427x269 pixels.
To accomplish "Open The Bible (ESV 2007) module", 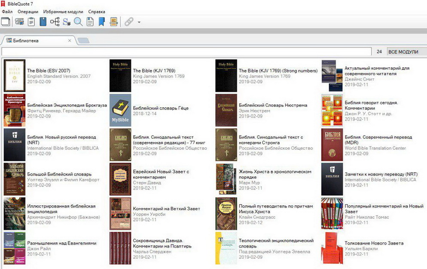I will [49, 71].
